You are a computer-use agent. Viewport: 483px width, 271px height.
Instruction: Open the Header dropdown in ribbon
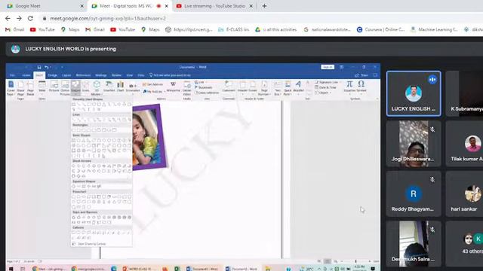coord(242,87)
